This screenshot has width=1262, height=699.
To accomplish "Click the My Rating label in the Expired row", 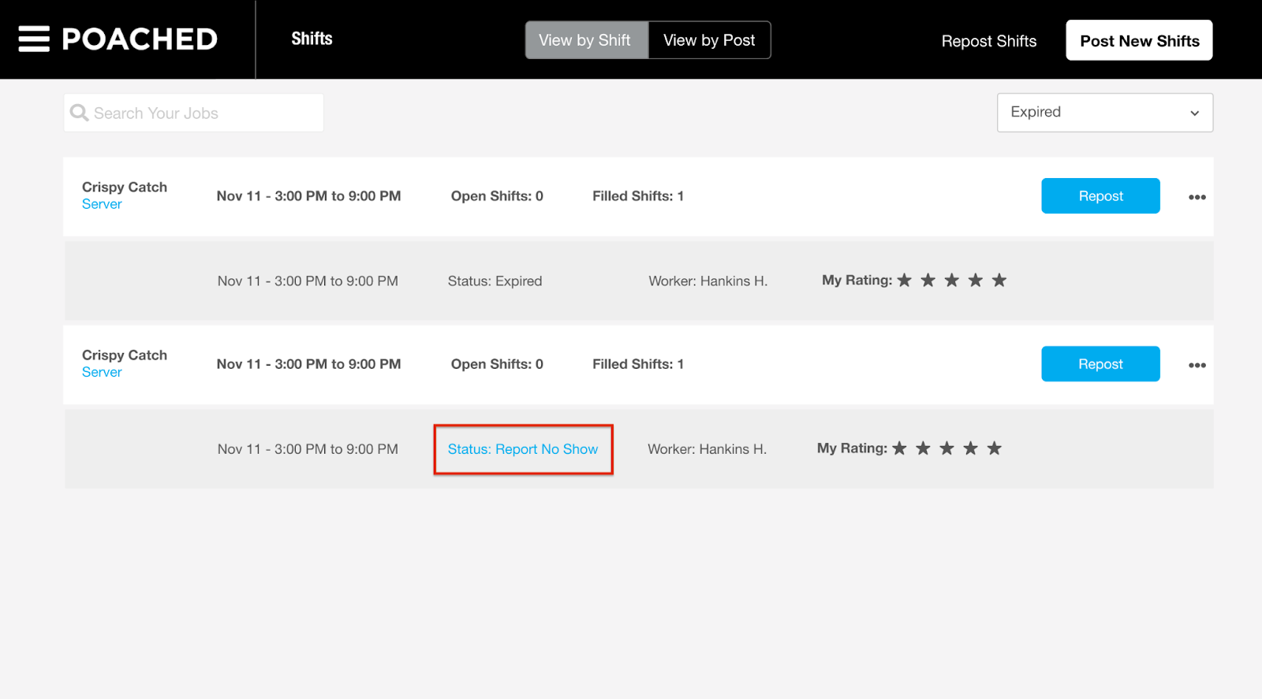I will click(x=857, y=280).
